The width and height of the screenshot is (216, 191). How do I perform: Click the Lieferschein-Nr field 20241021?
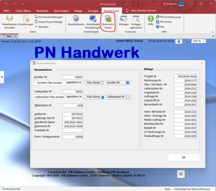(x=185, y=89)
